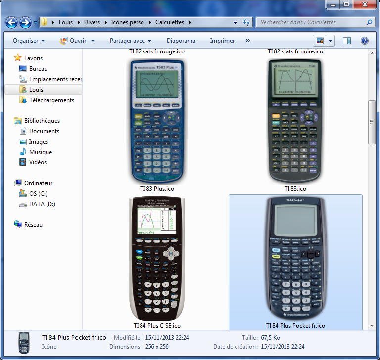The width and height of the screenshot is (380, 360).
Task: Click the vertical scrollbar thumb
Action: [x=372, y=122]
